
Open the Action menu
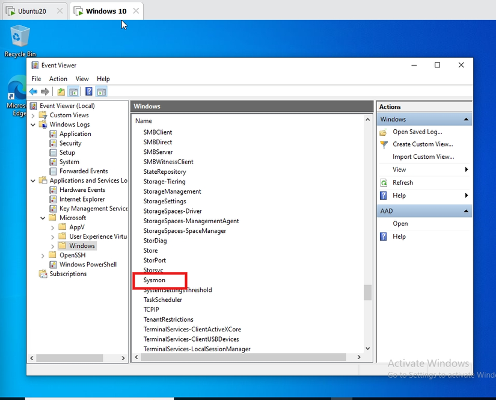coord(58,79)
